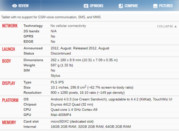179x131 pixels.
Task: Click the Internal memory label
Action: point(30,127)
